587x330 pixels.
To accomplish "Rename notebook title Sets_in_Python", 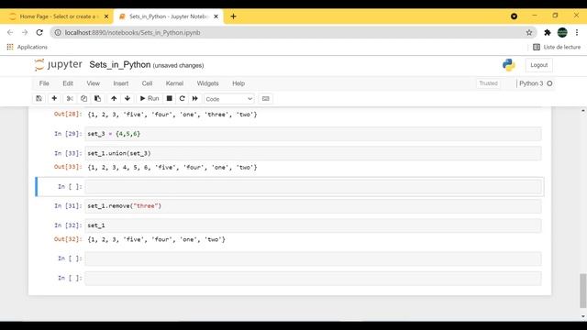I will point(120,65).
